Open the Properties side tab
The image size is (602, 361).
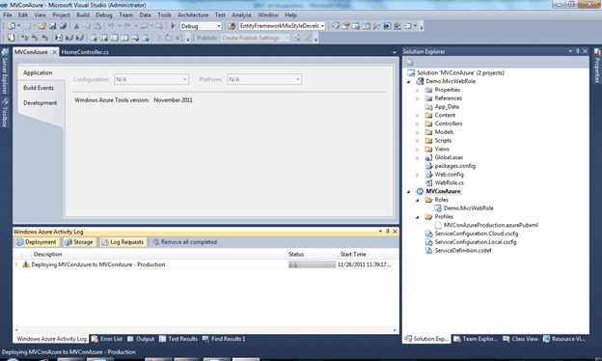(597, 66)
